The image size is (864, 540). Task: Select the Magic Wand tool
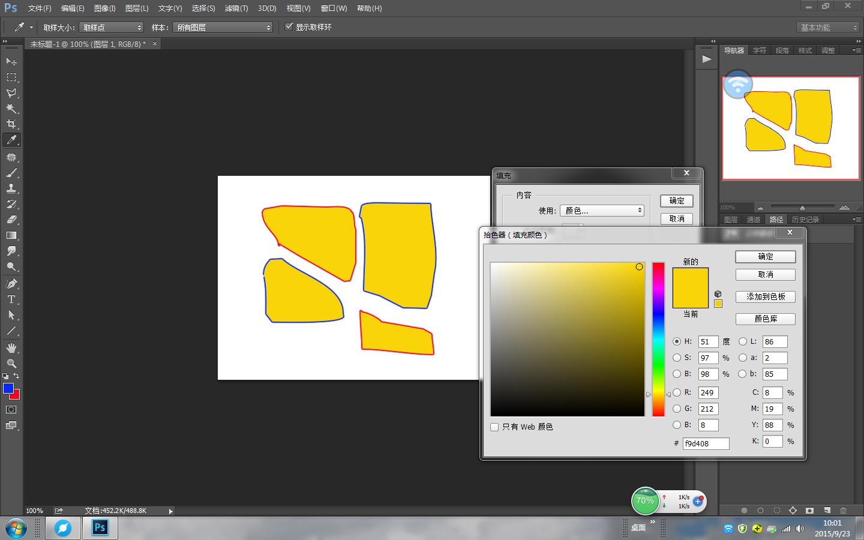point(11,109)
